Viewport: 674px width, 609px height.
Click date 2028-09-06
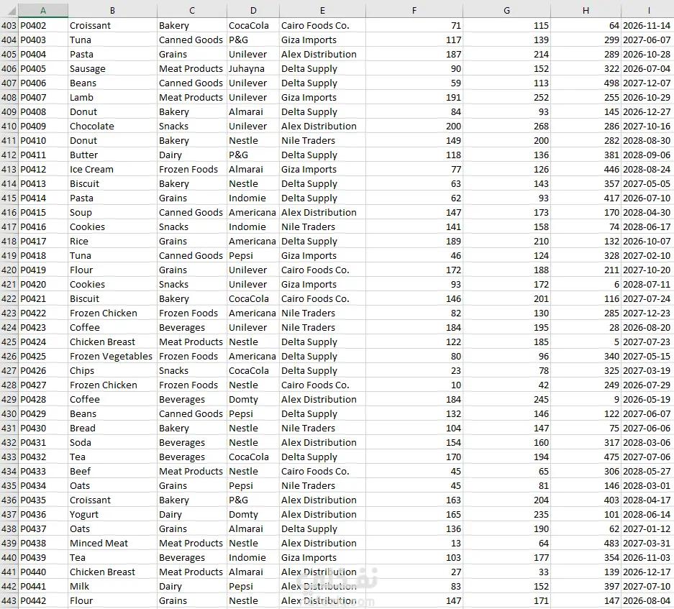648,155
